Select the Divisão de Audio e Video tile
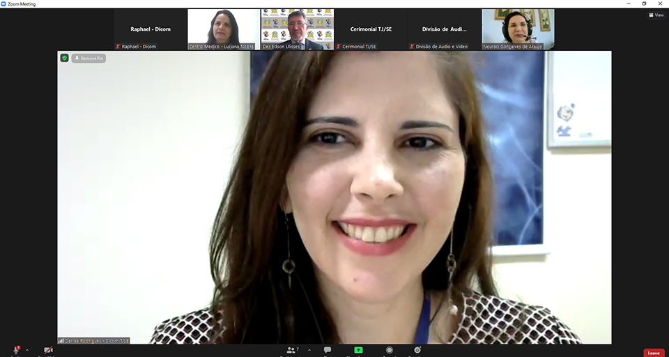 click(445, 29)
